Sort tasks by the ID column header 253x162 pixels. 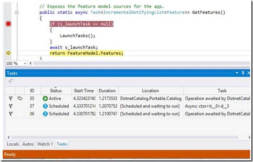[32, 91]
